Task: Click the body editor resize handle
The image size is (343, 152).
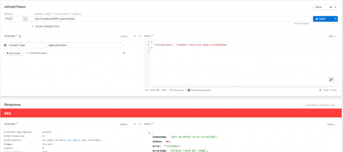Action: point(237,87)
